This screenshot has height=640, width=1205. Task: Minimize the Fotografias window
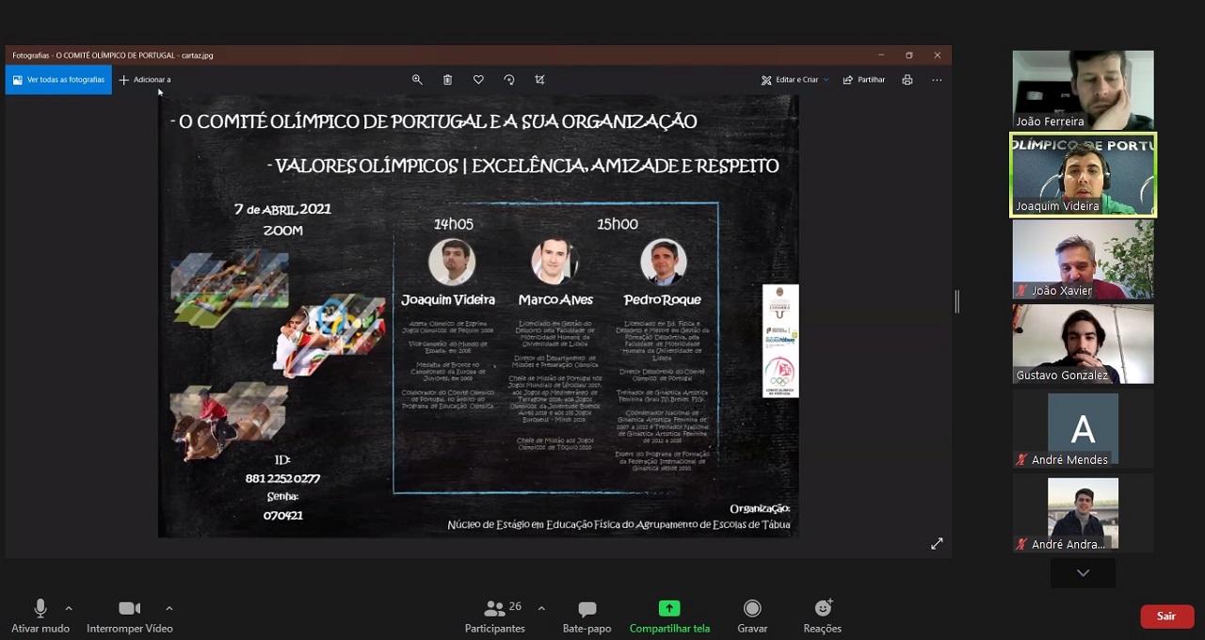[881, 56]
